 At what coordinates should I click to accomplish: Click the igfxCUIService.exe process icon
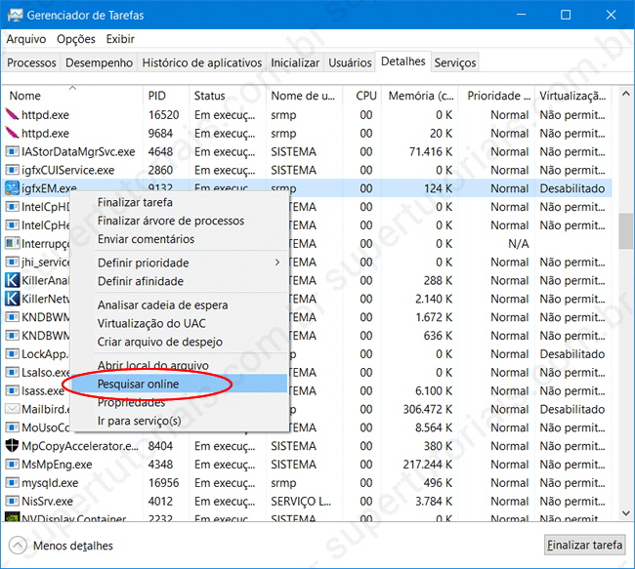click(12, 170)
